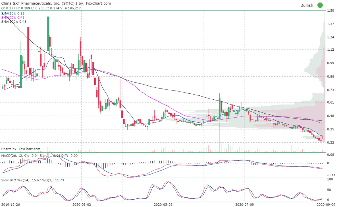Click the 0.99 price axis label
This screenshot has width=341, height=207.
tap(330, 63)
